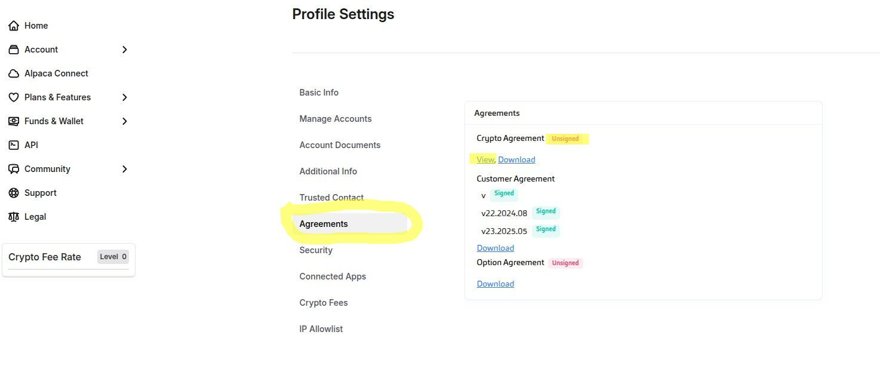This screenshot has height=378, width=880.
Task: Switch to the Basic Info tab
Action: pyautogui.click(x=319, y=93)
